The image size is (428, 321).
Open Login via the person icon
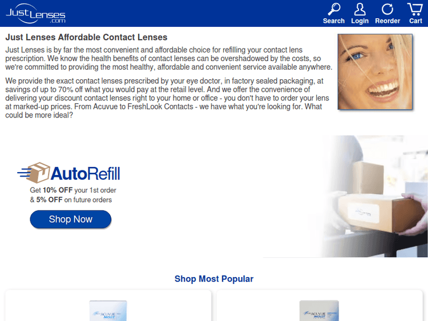tap(360, 9)
